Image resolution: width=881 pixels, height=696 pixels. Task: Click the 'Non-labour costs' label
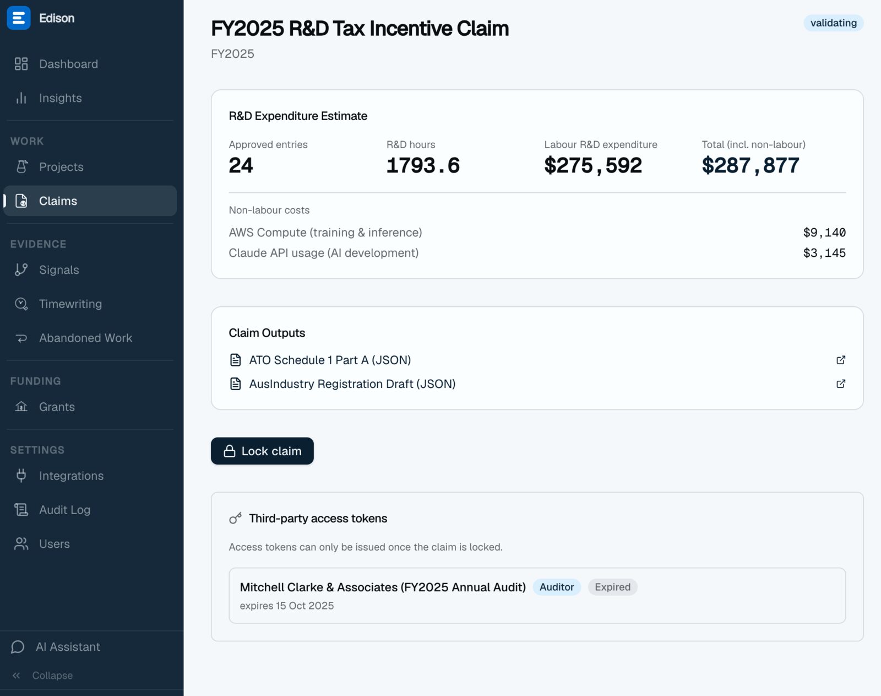pyautogui.click(x=269, y=210)
